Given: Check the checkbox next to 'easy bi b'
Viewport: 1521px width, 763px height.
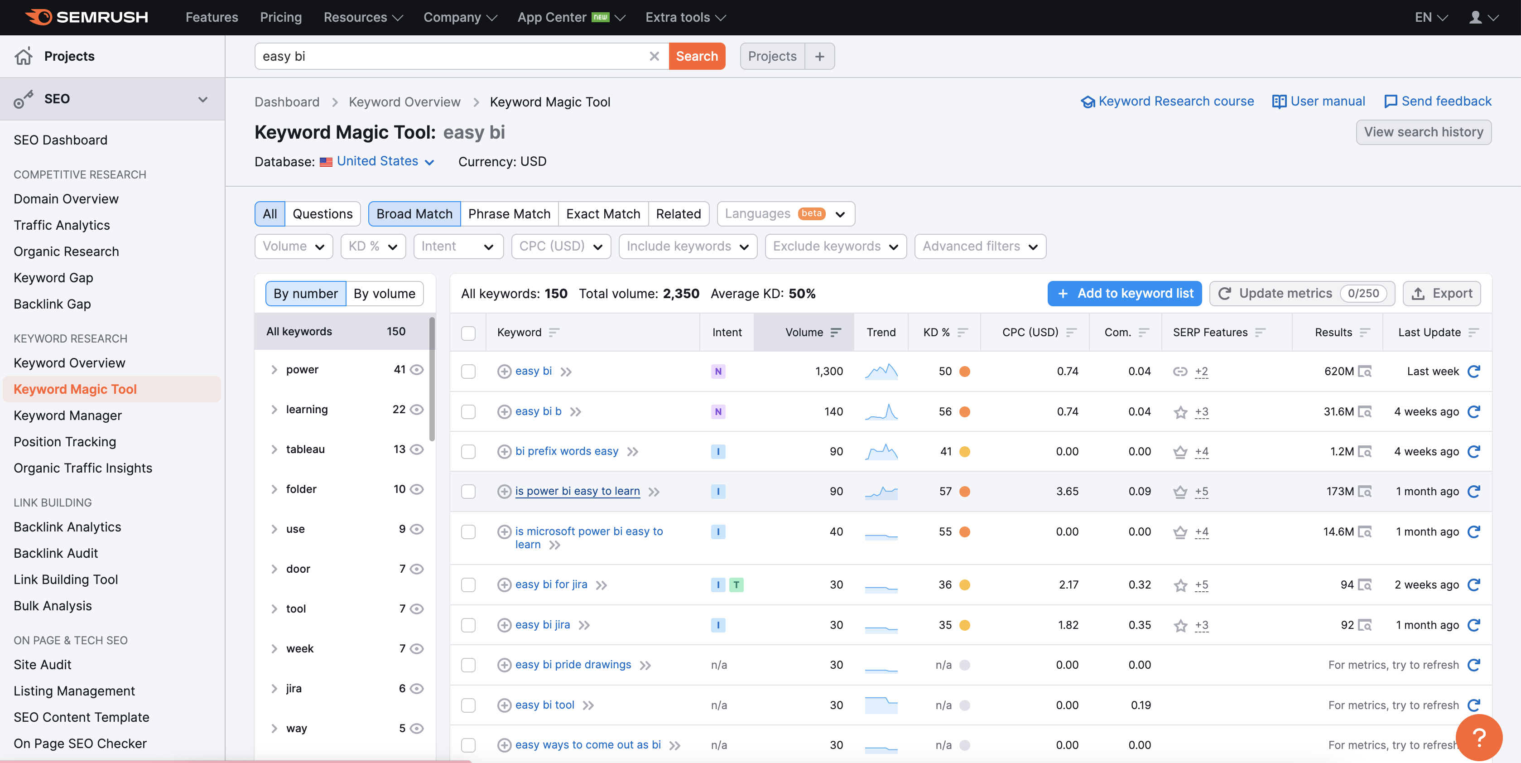Looking at the screenshot, I should coord(469,411).
